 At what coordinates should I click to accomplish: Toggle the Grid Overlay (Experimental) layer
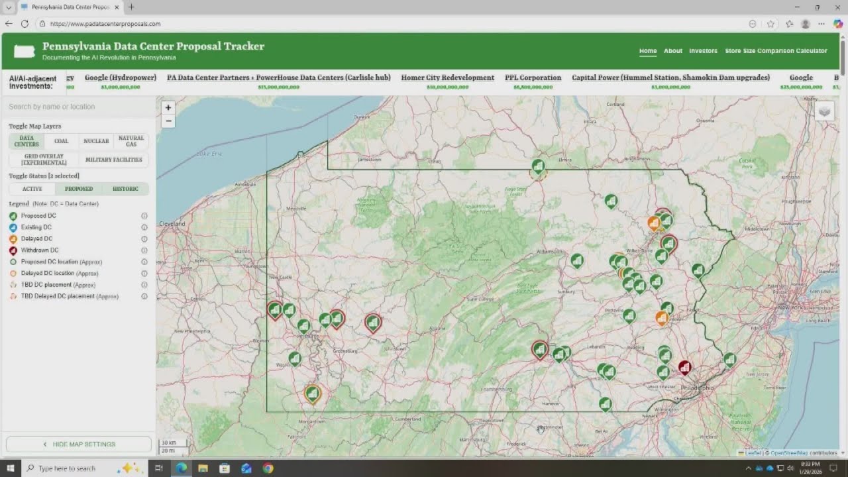44,160
